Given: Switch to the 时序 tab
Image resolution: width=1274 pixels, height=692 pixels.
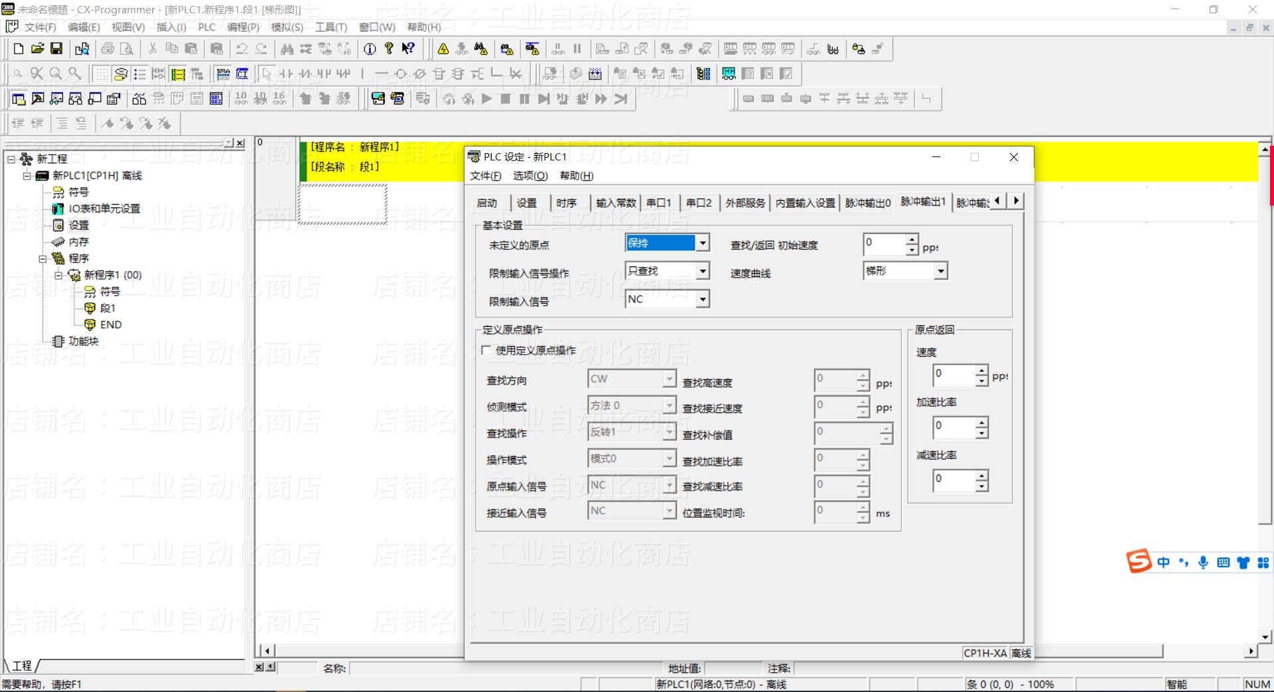Looking at the screenshot, I should pyautogui.click(x=566, y=203).
